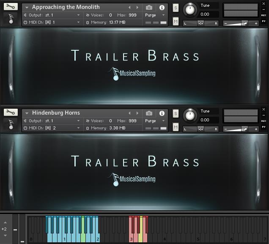Click instrument note icon of Hindenburg Horns
Viewport: 269px width, 244px height.
tap(11, 124)
